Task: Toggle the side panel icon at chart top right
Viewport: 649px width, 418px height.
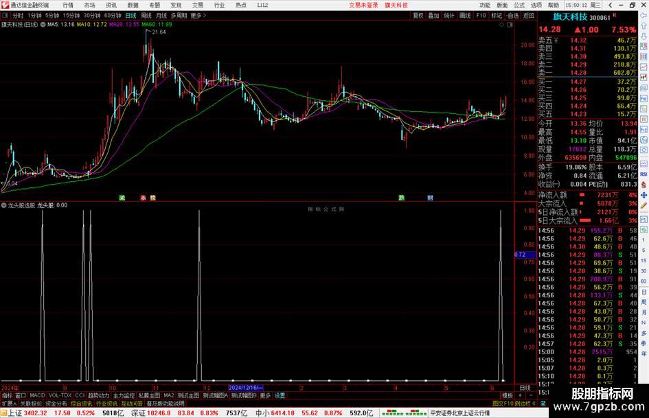Action: click(510, 25)
